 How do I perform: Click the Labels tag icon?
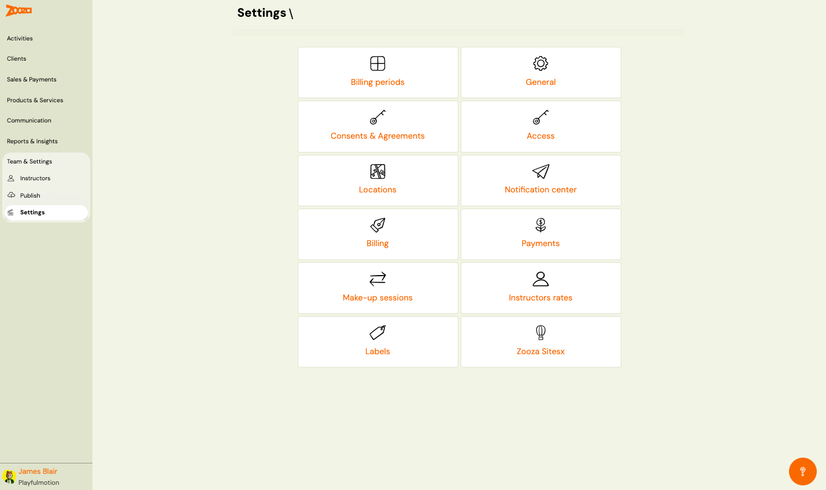click(x=377, y=332)
